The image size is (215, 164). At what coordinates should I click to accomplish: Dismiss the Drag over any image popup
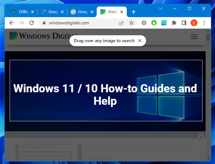[140, 41]
